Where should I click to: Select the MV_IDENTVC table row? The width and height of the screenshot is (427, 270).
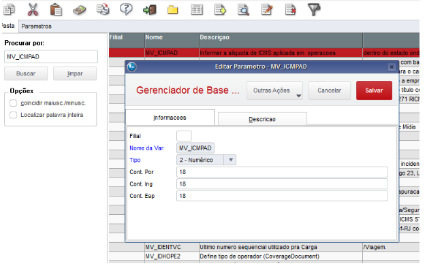click(264, 247)
